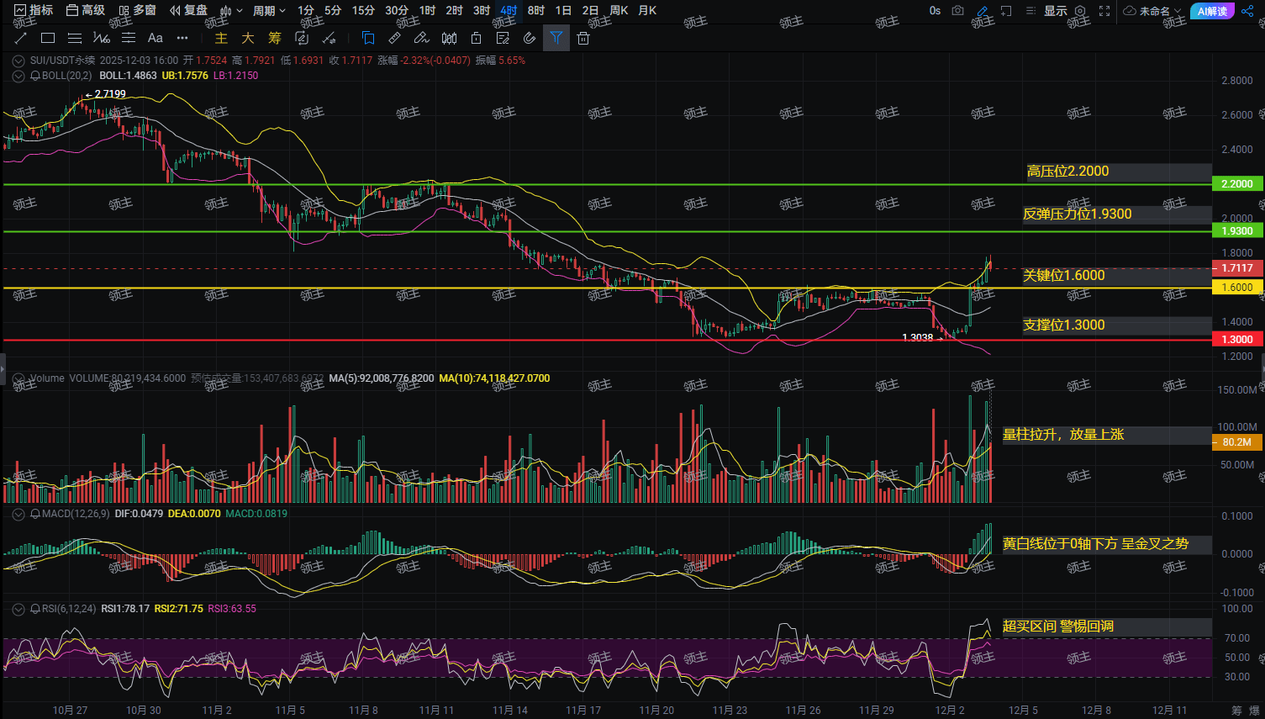Toggle the blue pencil drawing mode
This screenshot has height=719, width=1265.
tap(982, 11)
